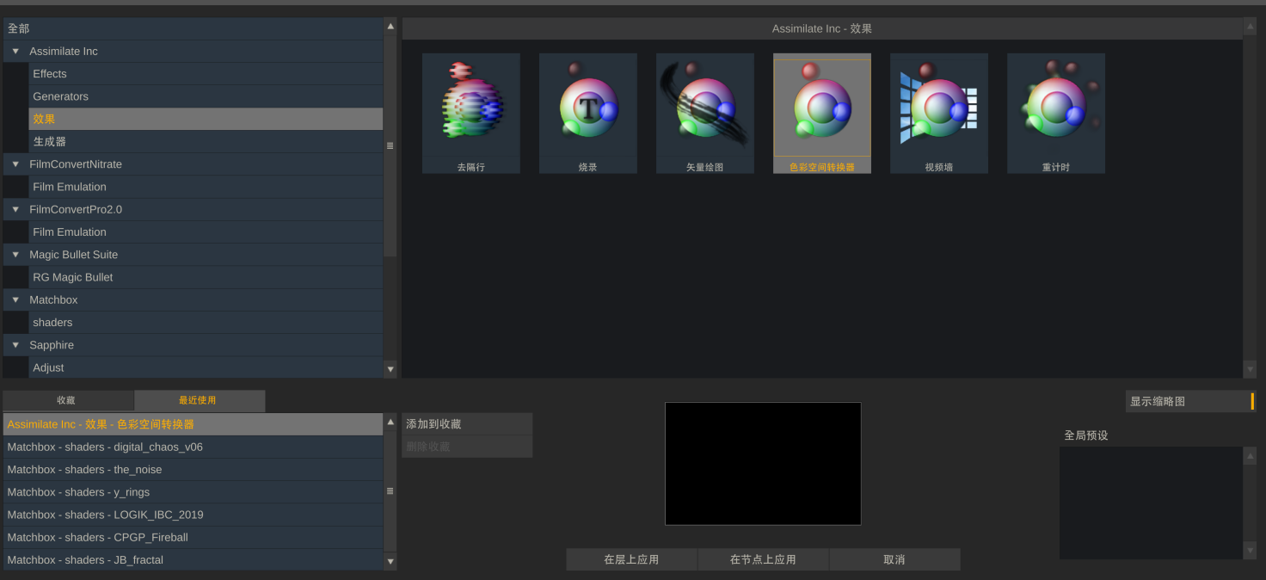Open the Generators category

[206, 96]
